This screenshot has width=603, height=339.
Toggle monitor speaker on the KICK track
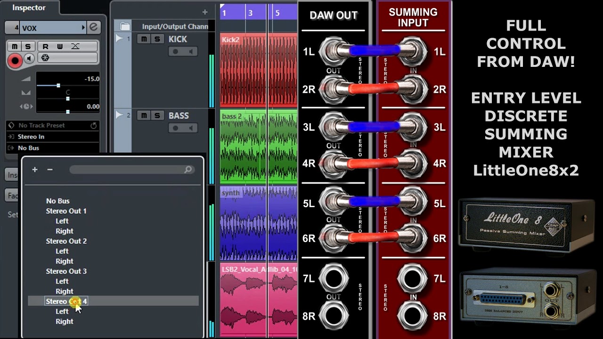191,51
